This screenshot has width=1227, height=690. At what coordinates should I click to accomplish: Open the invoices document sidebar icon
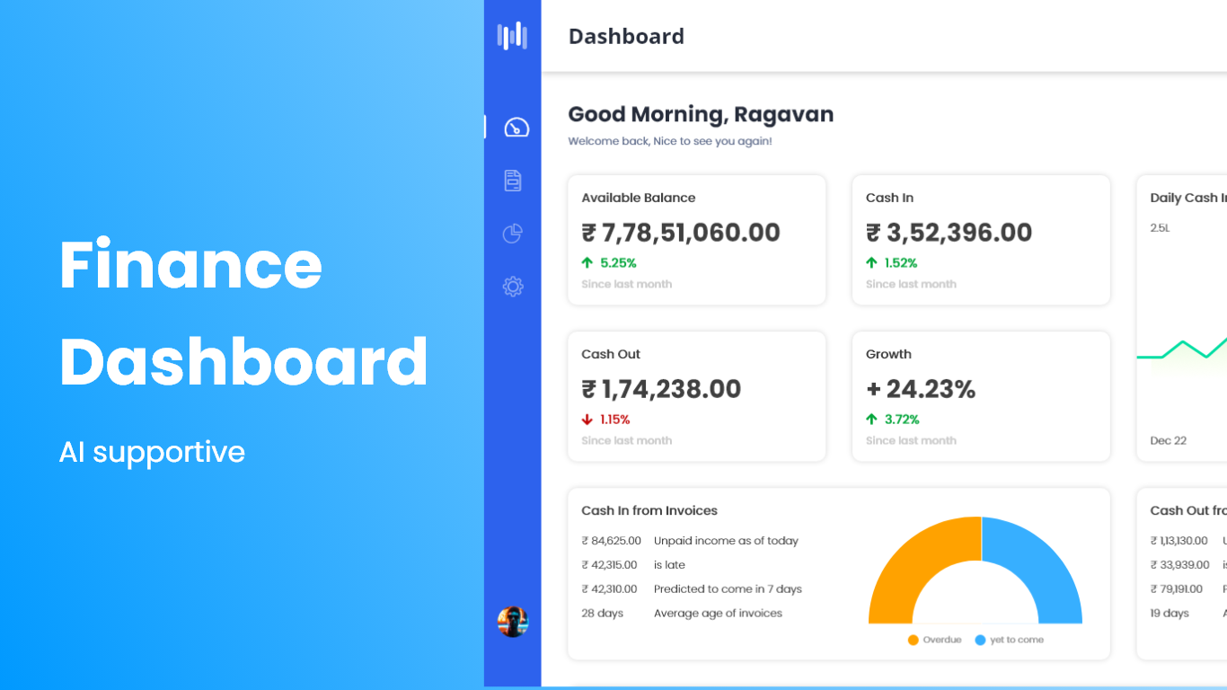pos(513,181)
